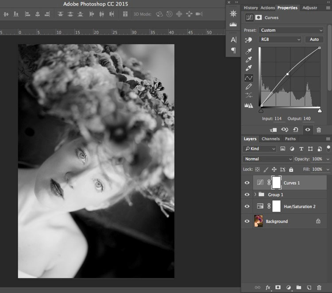332x293 pixels.
Task: Filter layers by smart objects
Action: click(320, 149)
